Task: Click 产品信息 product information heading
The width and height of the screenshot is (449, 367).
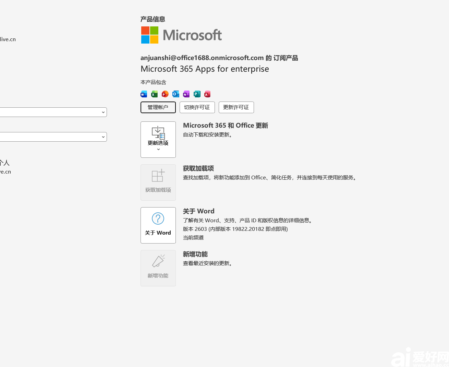Action: tap(153, 19)
